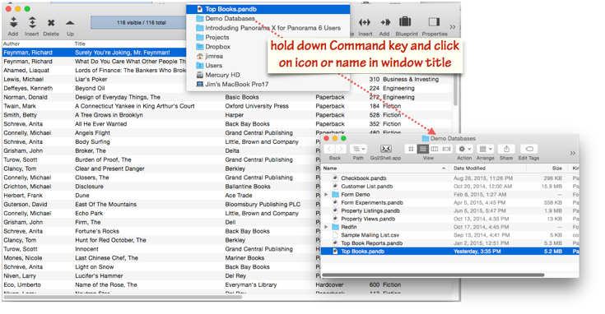Viewport: 605px width, 314px height.
Task: Click the Insert record icon left toolbar
Action: tap(32, 23)
